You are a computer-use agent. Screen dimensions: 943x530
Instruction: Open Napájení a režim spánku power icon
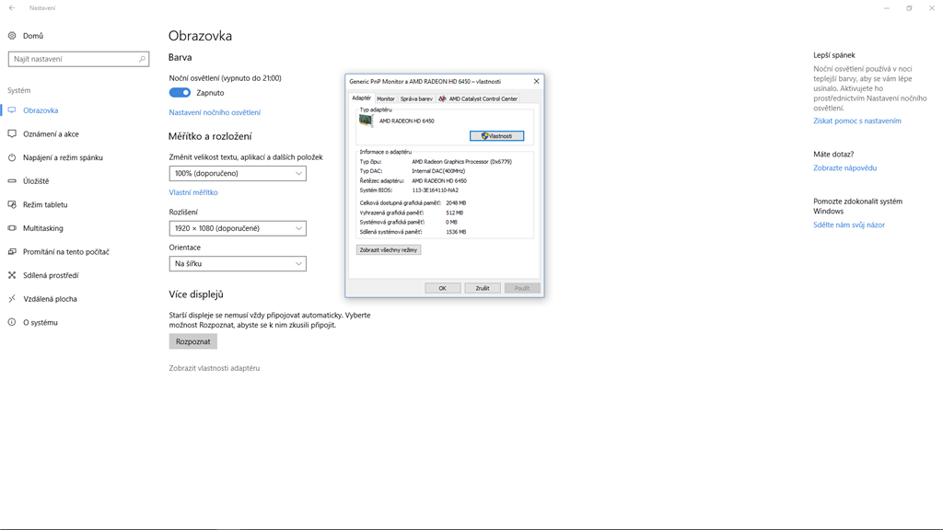click(x=12, y=157)
